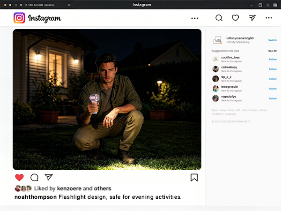Follow bmcgetpvid
Image resolution: width=281 pixels, height=211 pixels.
[x=273, y=89]
